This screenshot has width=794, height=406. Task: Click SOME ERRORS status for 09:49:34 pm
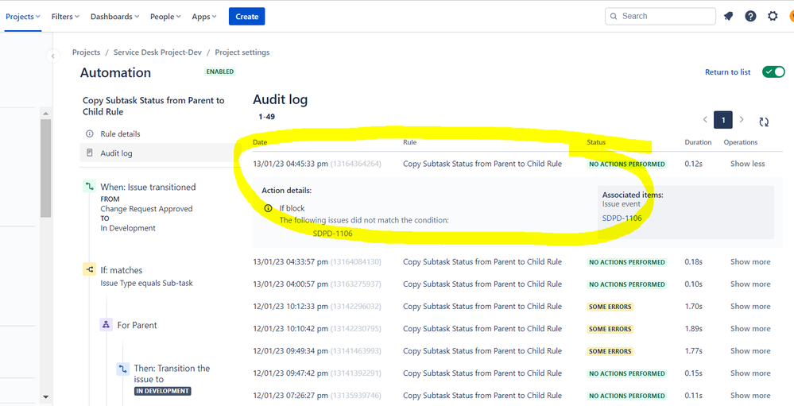[x=610, y=351]
